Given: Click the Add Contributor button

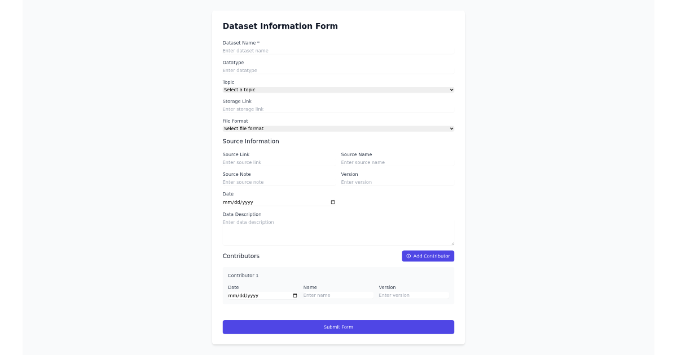Looking at the screenshot, I should click(x=428, y=256).
